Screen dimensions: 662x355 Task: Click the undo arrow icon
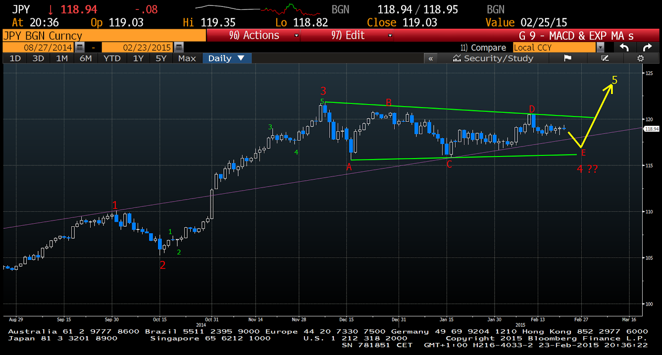[624, 48]
